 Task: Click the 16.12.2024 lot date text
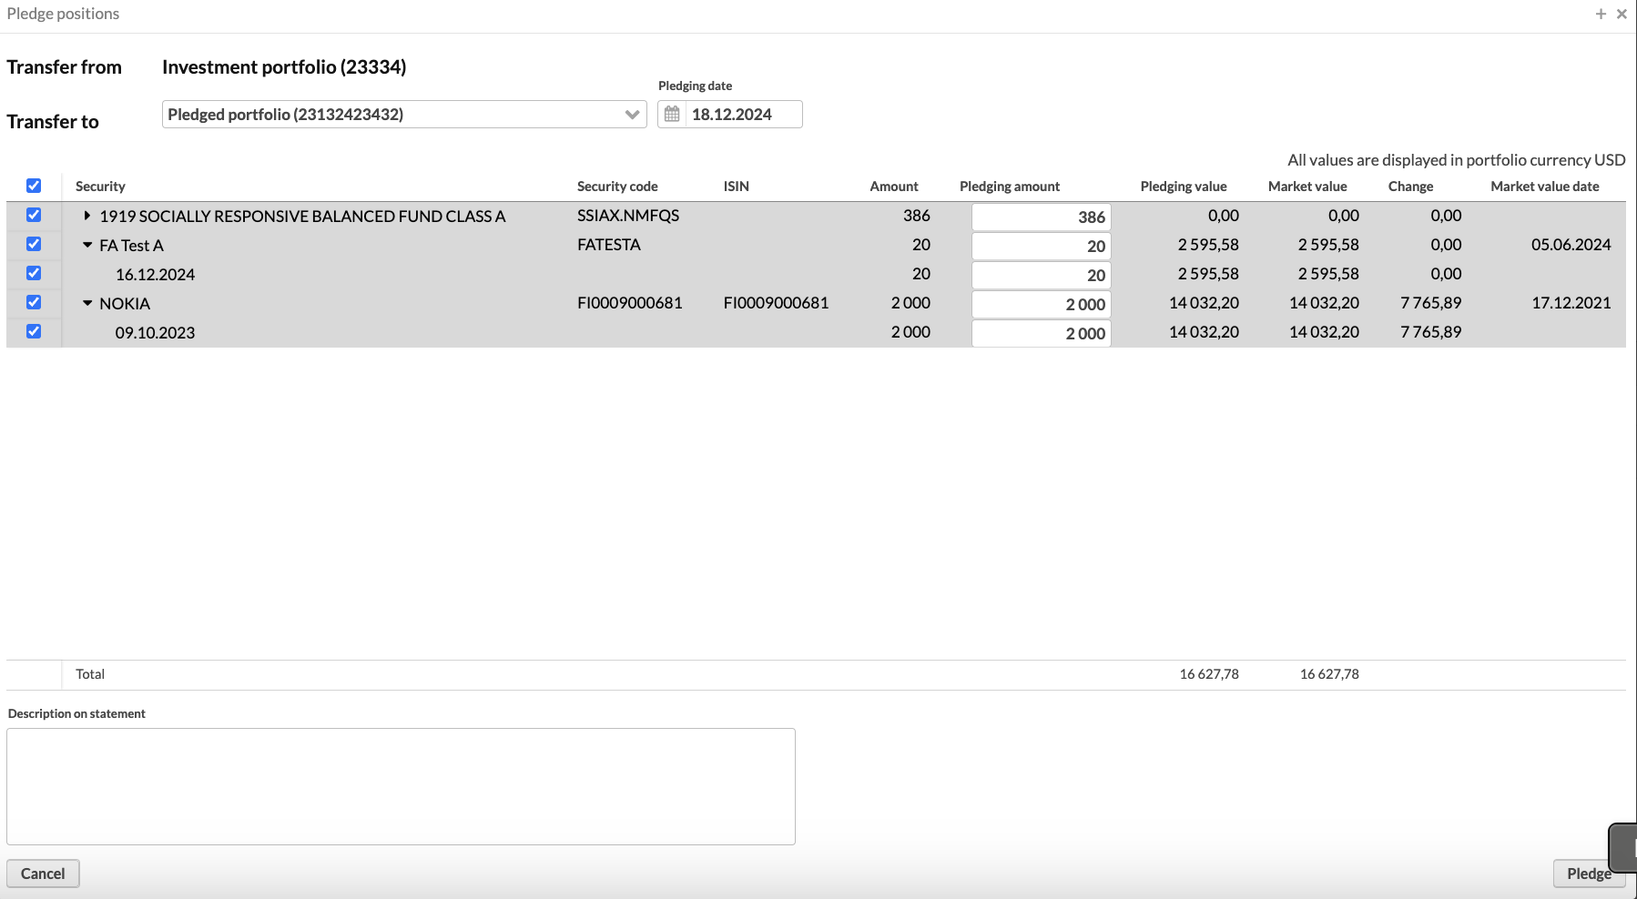click(x=155, y=275)
